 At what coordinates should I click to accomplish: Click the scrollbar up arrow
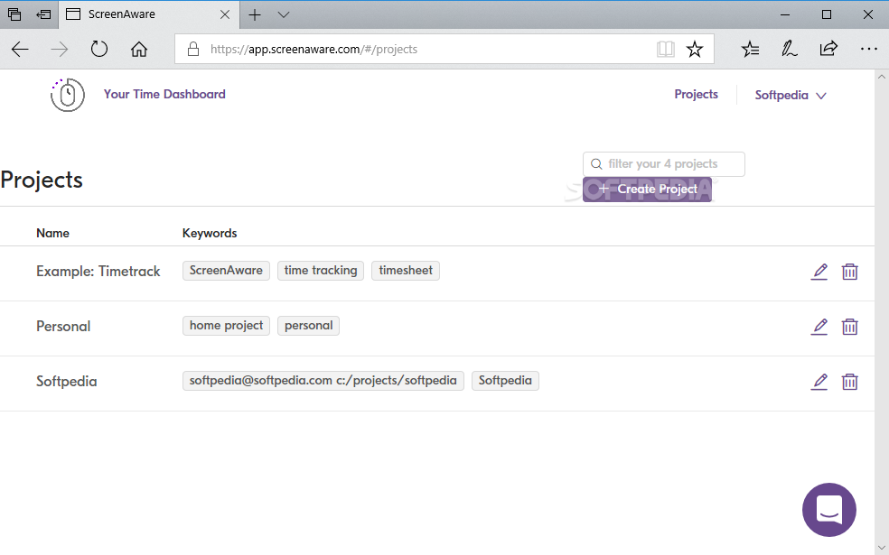[882, 77]
